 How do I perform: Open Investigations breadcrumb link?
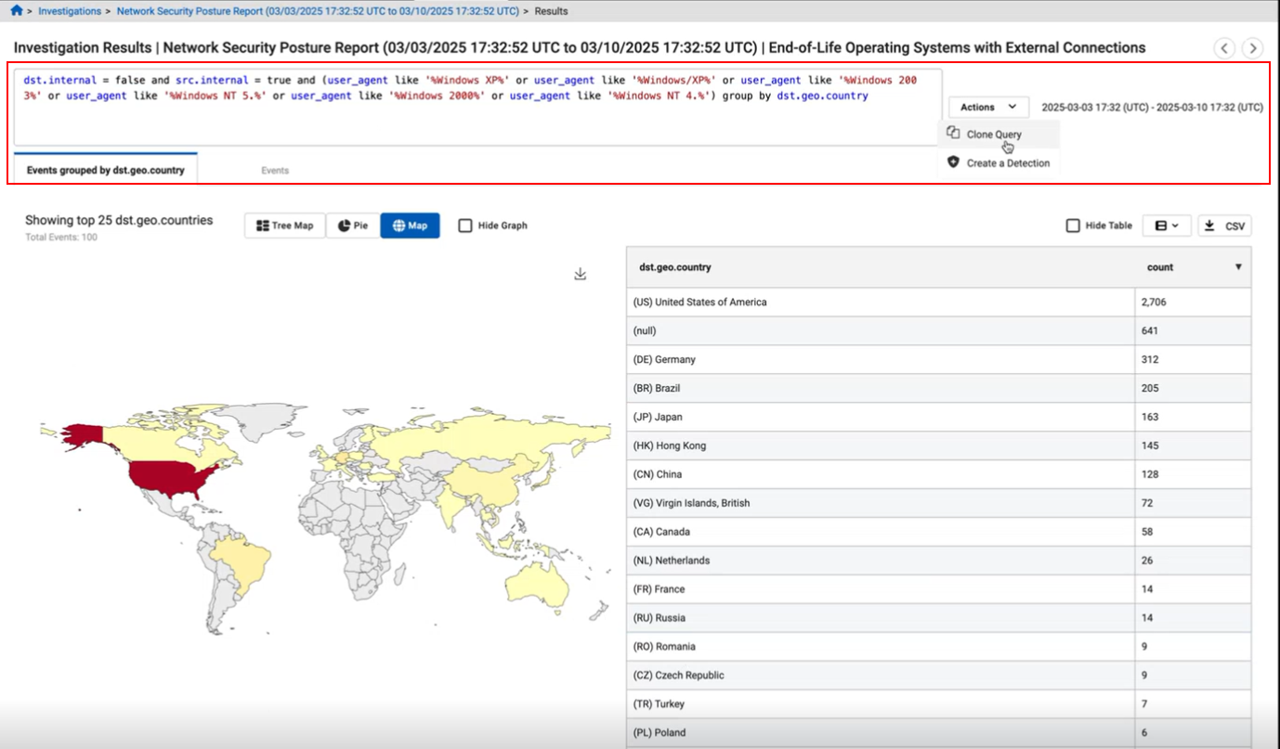click(70, 11)
